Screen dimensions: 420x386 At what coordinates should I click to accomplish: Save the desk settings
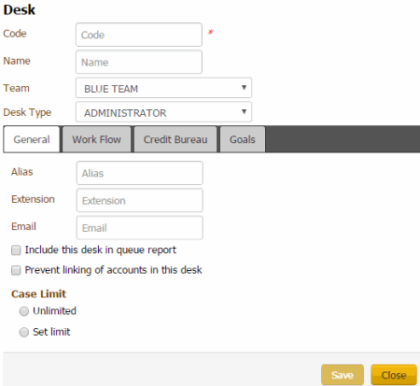pos(343,375)
